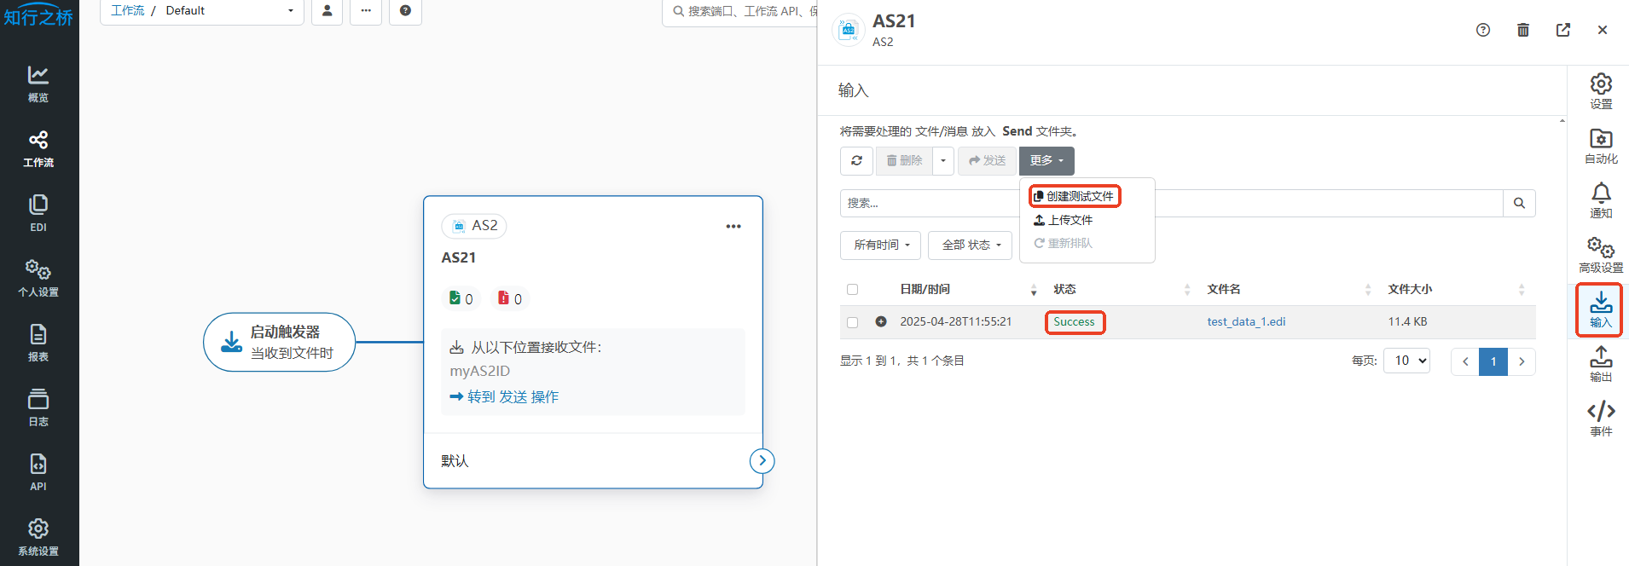
Task: Open the 概览 overview in sidebar
Action: [x=38, y=84]
